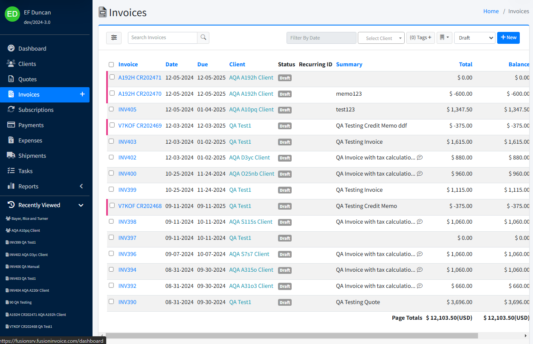The height and width of the screenshot is (344, 533).
Task: Go to Subscriptions in the sidebar
Action: point(36,110)
